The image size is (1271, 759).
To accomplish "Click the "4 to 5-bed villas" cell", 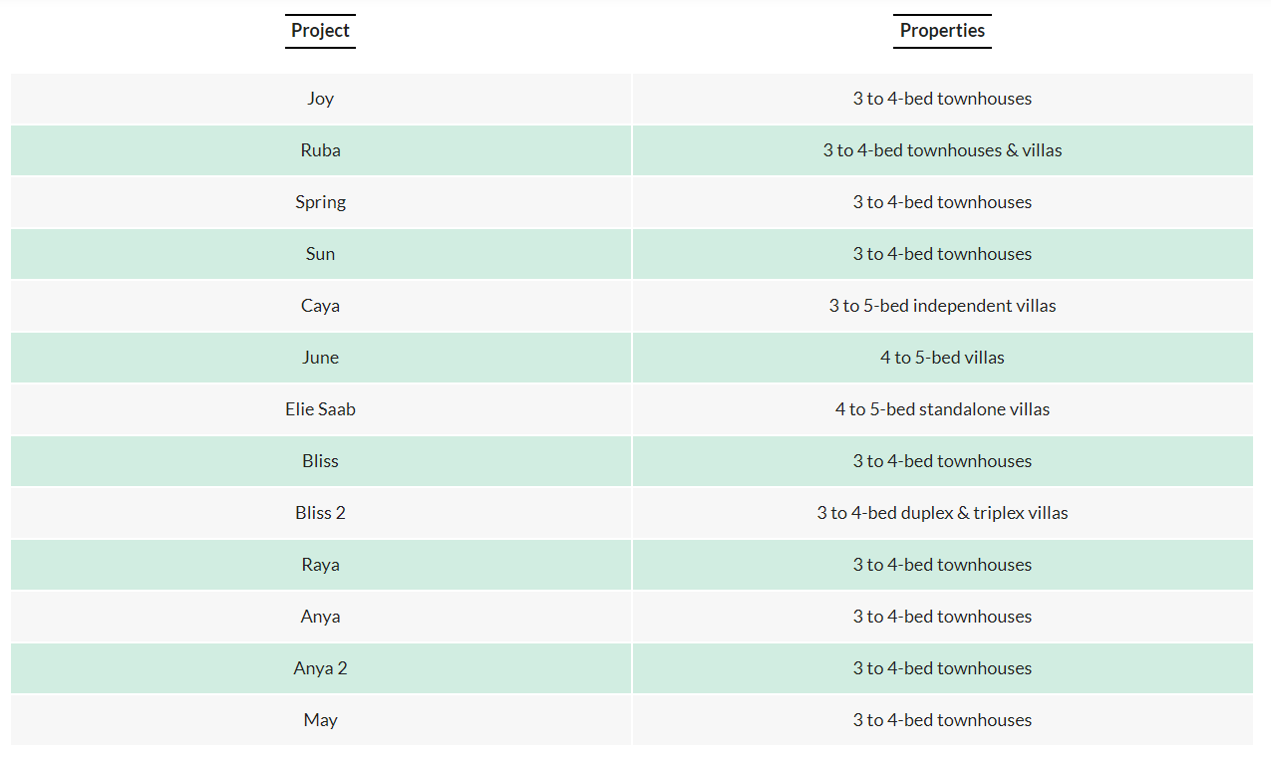I will pyautogui.click(x=942, y=358).
